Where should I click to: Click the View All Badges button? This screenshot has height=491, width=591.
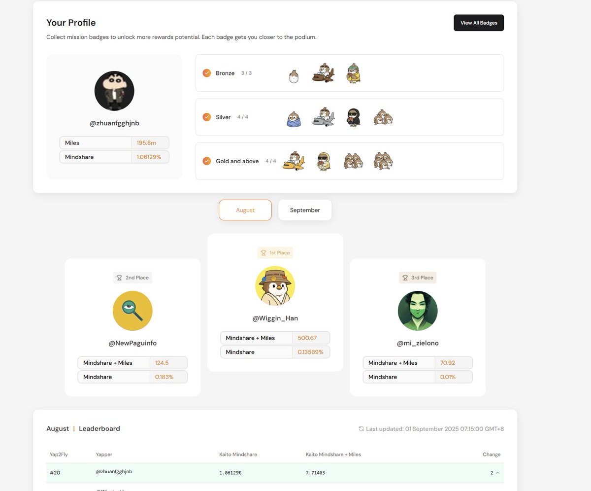click(478, 23)
